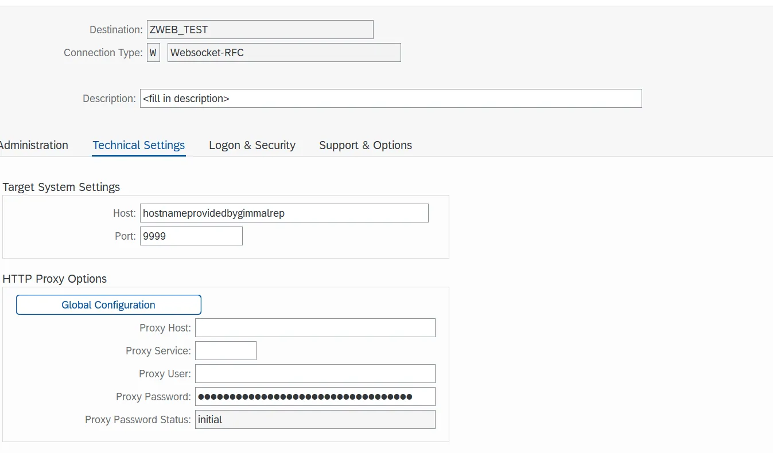The height and width of the screenshot is (453, 773).
Task: Click the Proxy Password Status label
Action: click(x=138, y=420)
